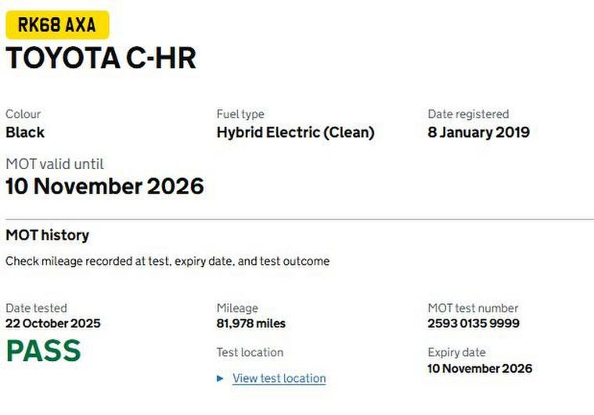This screenshot has width=594, height=415.
Task: Click the Hybrid Electric (Clean) fuel value
Action: click(x=295, y=132)
